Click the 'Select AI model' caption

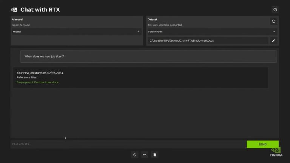tap(21, 25)
